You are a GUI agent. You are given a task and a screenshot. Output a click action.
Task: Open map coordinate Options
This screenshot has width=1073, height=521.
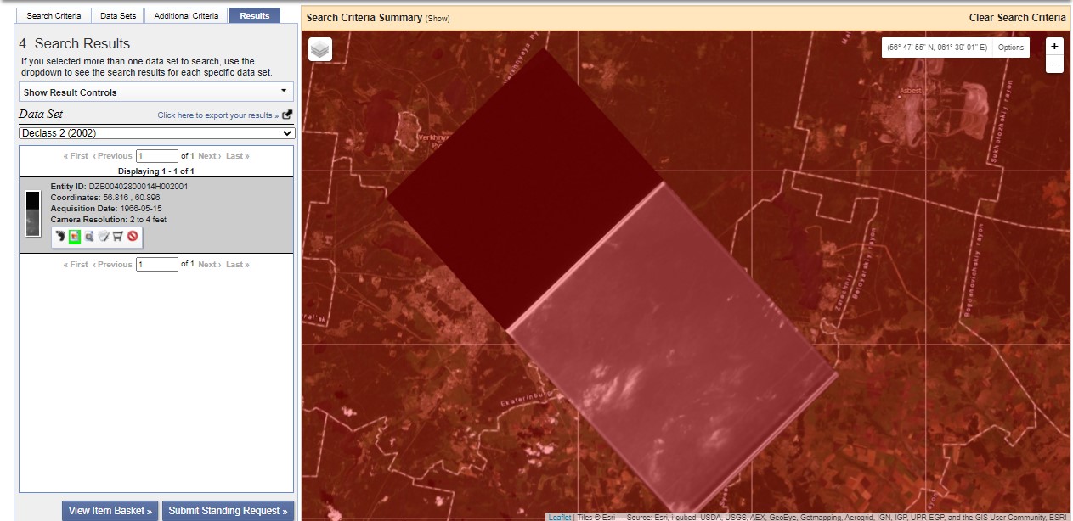1011,48
